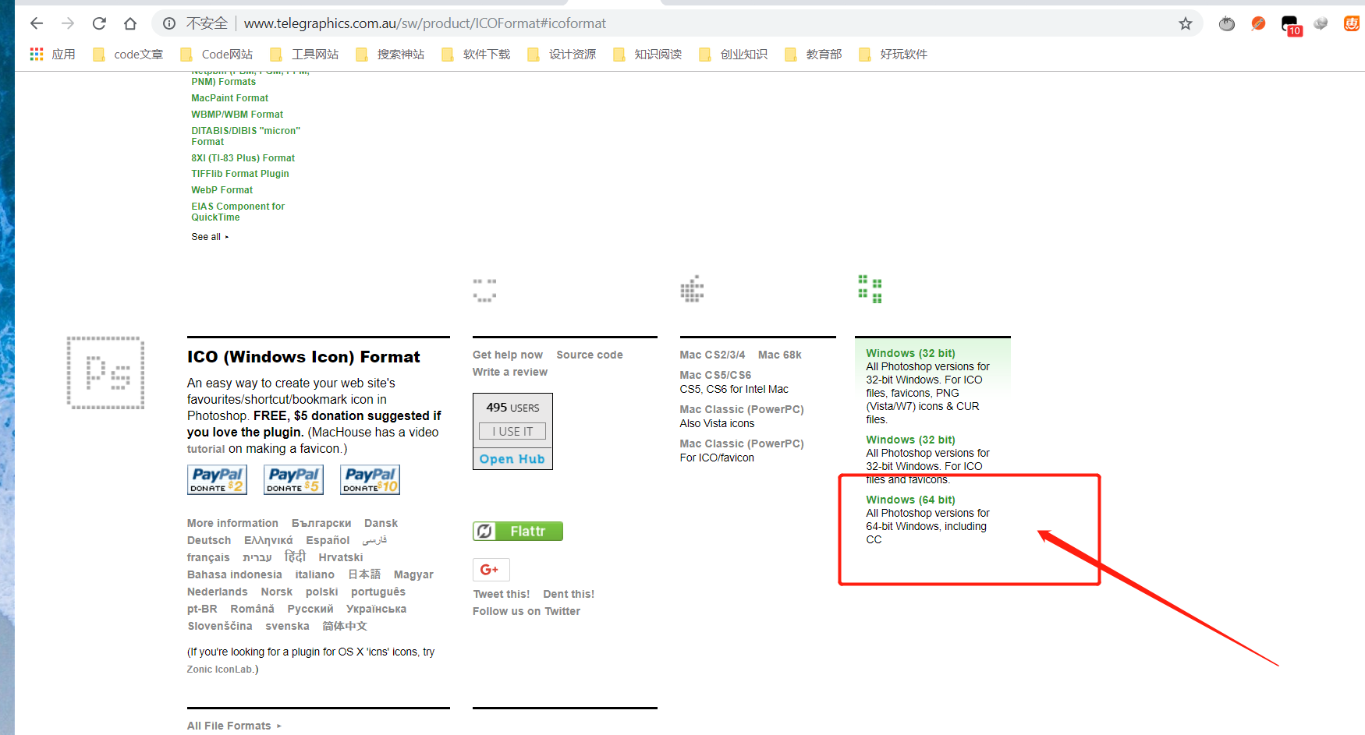This screenshot has width=1365, height=735.
Task: Switch page language to 日本語
Action: (x=364, y=574)
